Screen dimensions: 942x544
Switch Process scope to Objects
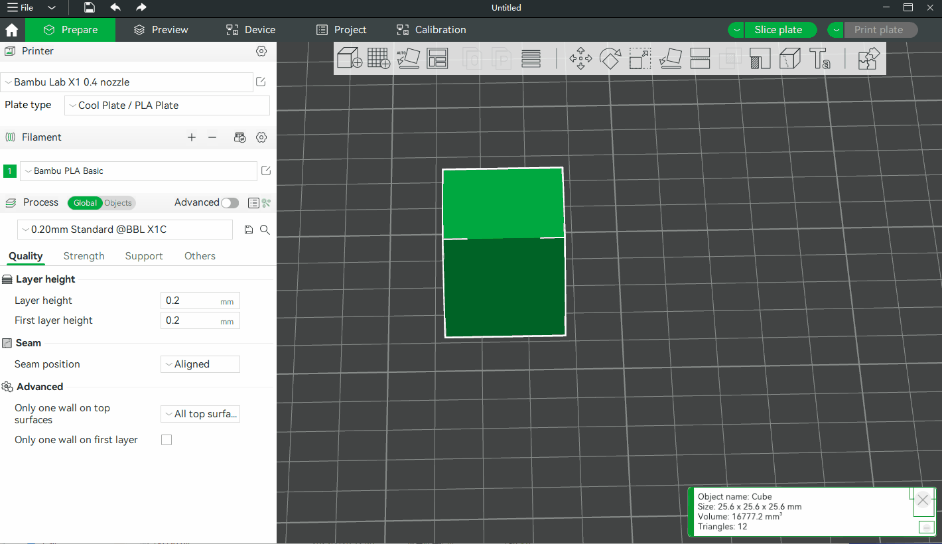pyautogui.click(x=118, y=203)
